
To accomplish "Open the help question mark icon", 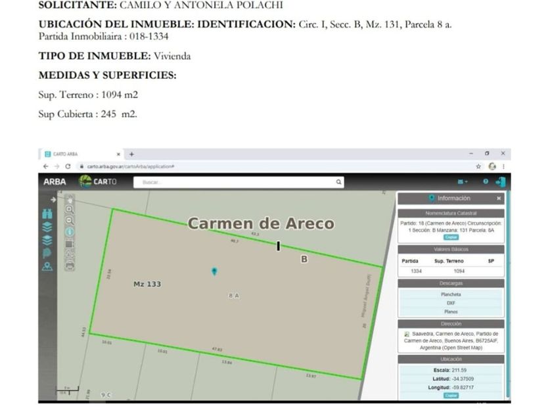I will [x=486, y=181].
